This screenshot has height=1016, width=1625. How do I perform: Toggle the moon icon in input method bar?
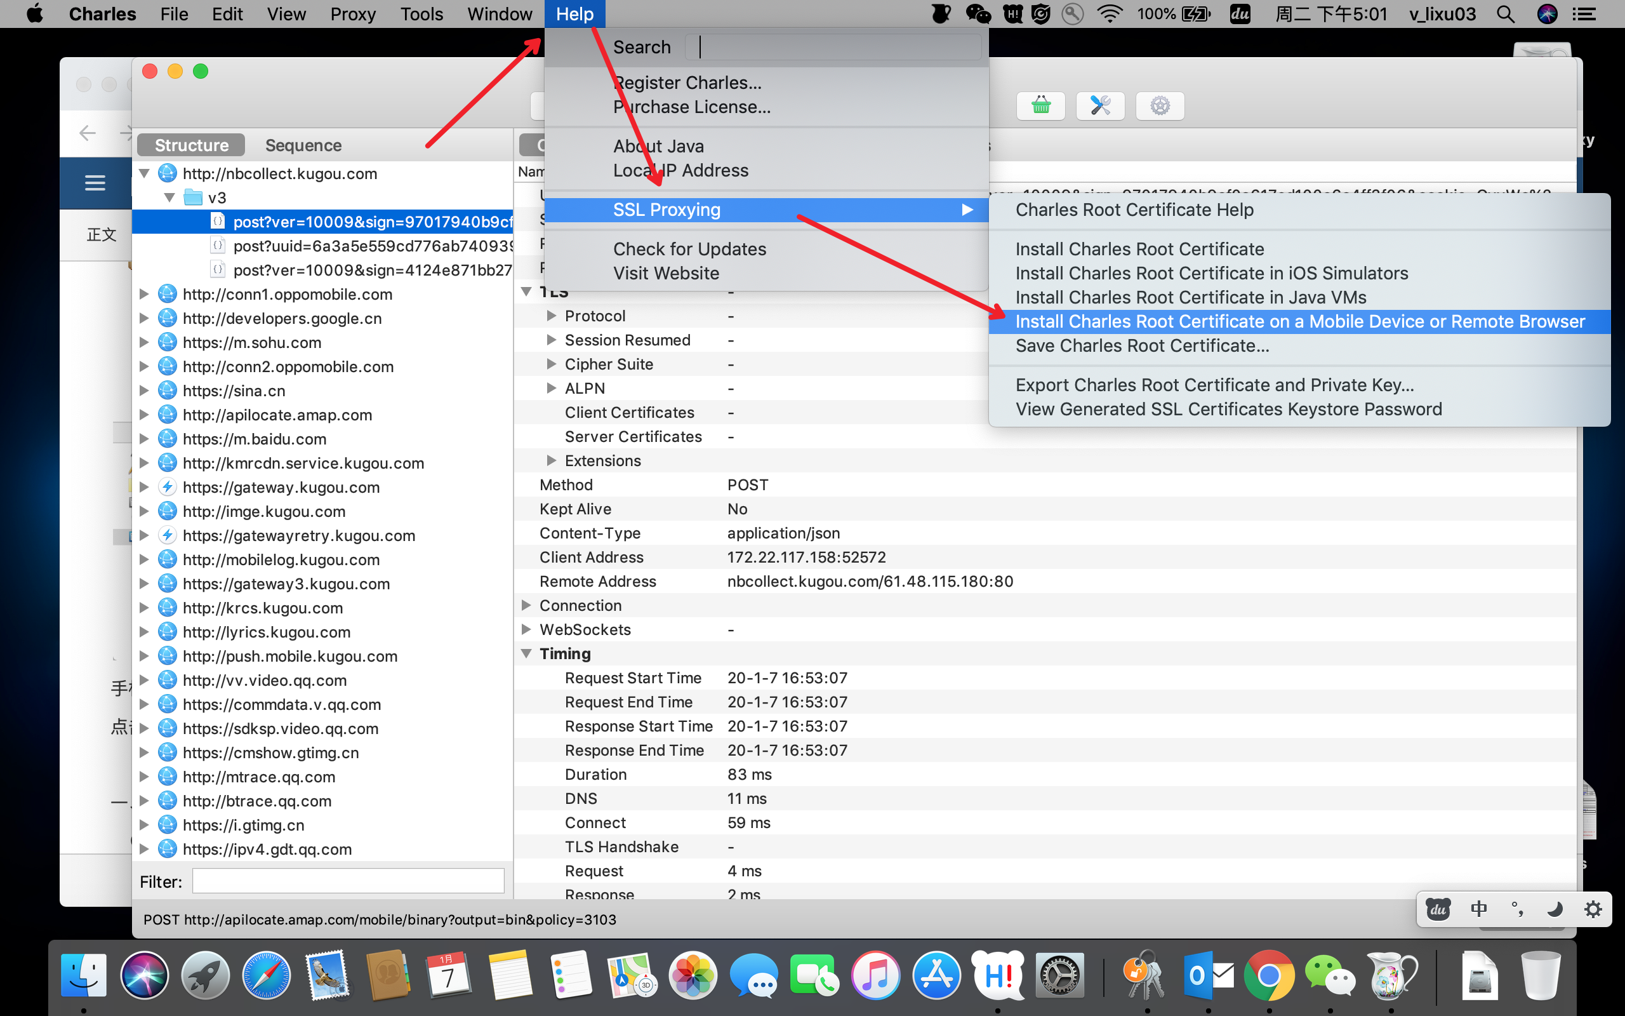pos(1555,909)
